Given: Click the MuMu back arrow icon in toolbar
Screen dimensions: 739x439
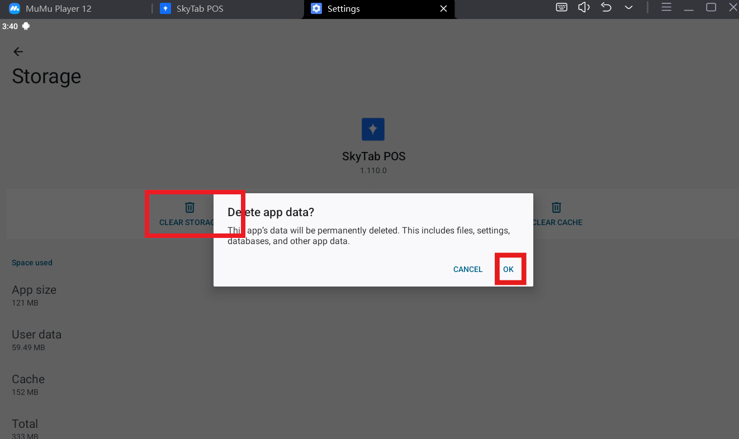Looking at the screenshot, I should (x=607, y=7).
